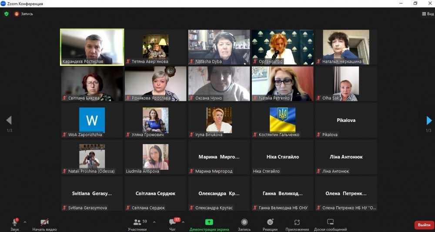
Task: Click the Record icon in toolbar
Action: 244,222
